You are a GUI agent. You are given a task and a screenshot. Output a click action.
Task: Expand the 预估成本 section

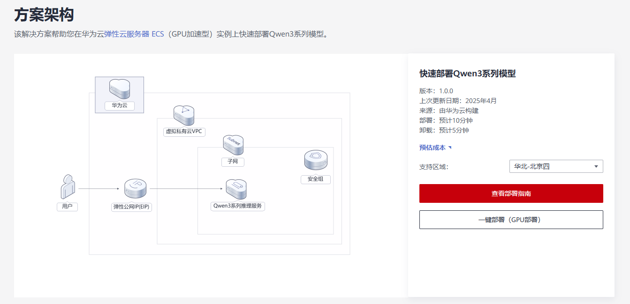click(x=435, y=148)
